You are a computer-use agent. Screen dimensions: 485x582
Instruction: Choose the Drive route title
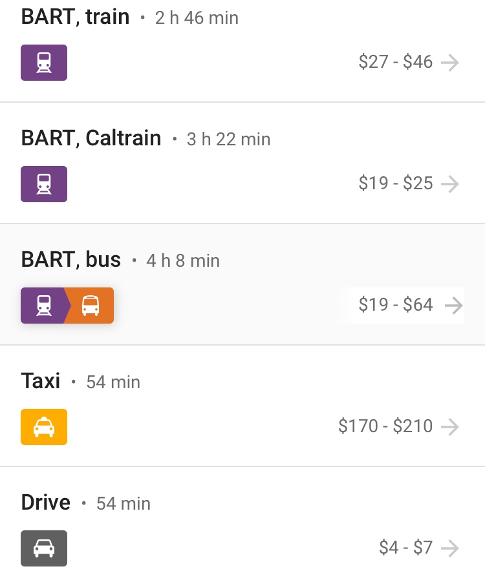tap(46, 503)
